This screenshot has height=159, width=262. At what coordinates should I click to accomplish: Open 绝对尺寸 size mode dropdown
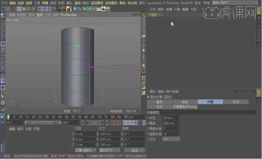click(x=110, y=150)
